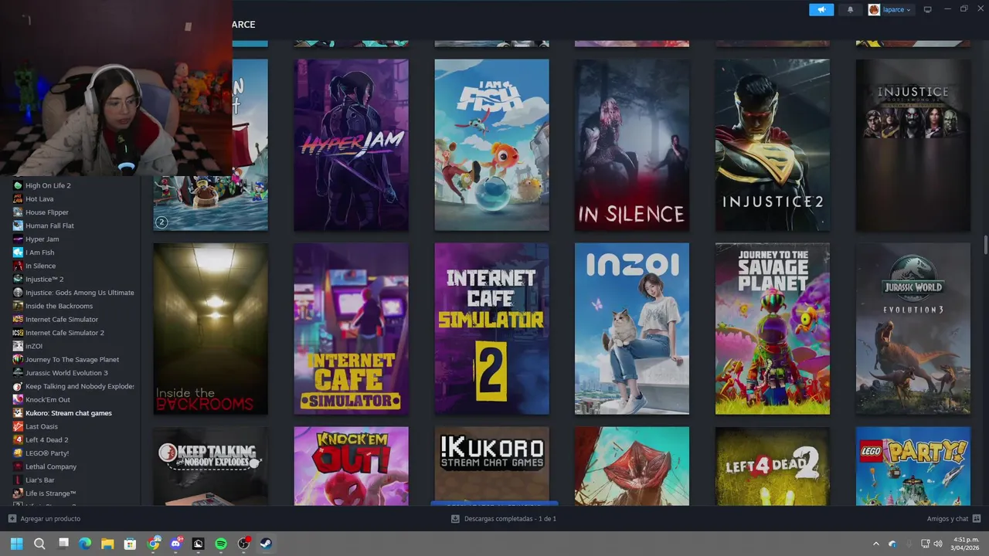This screenshot has width=989, height=556.
Task: Open the taskbar clock and date
Action: pos(964,544)
